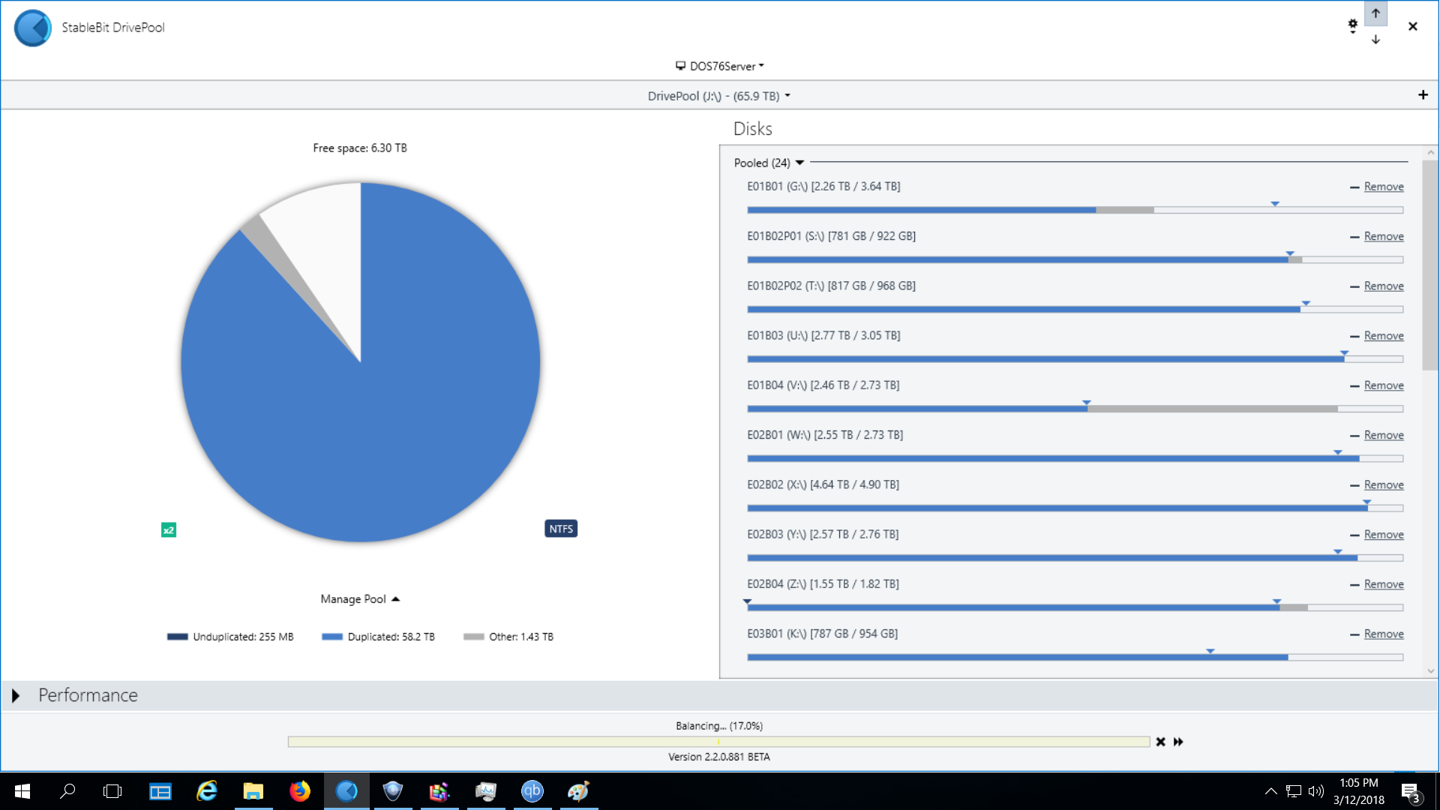
Task: Click the E02B04 (Z:\) usage bar
Action: 1075,607
